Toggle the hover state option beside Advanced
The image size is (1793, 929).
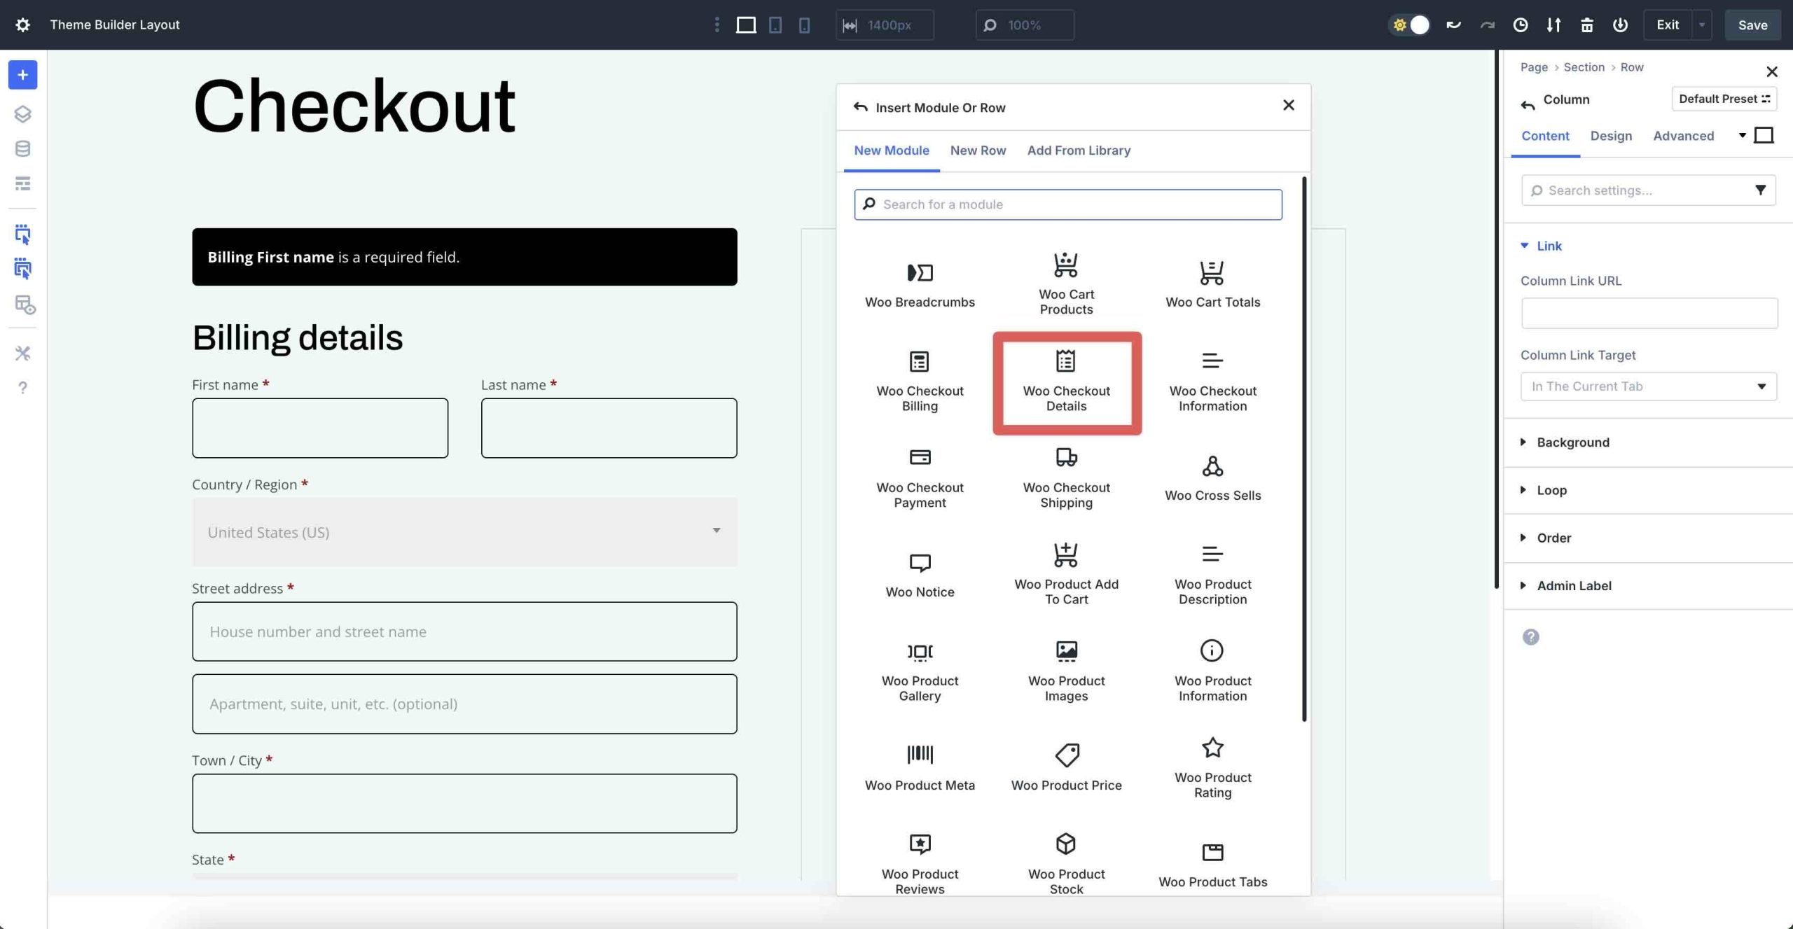coord(1764,135)
